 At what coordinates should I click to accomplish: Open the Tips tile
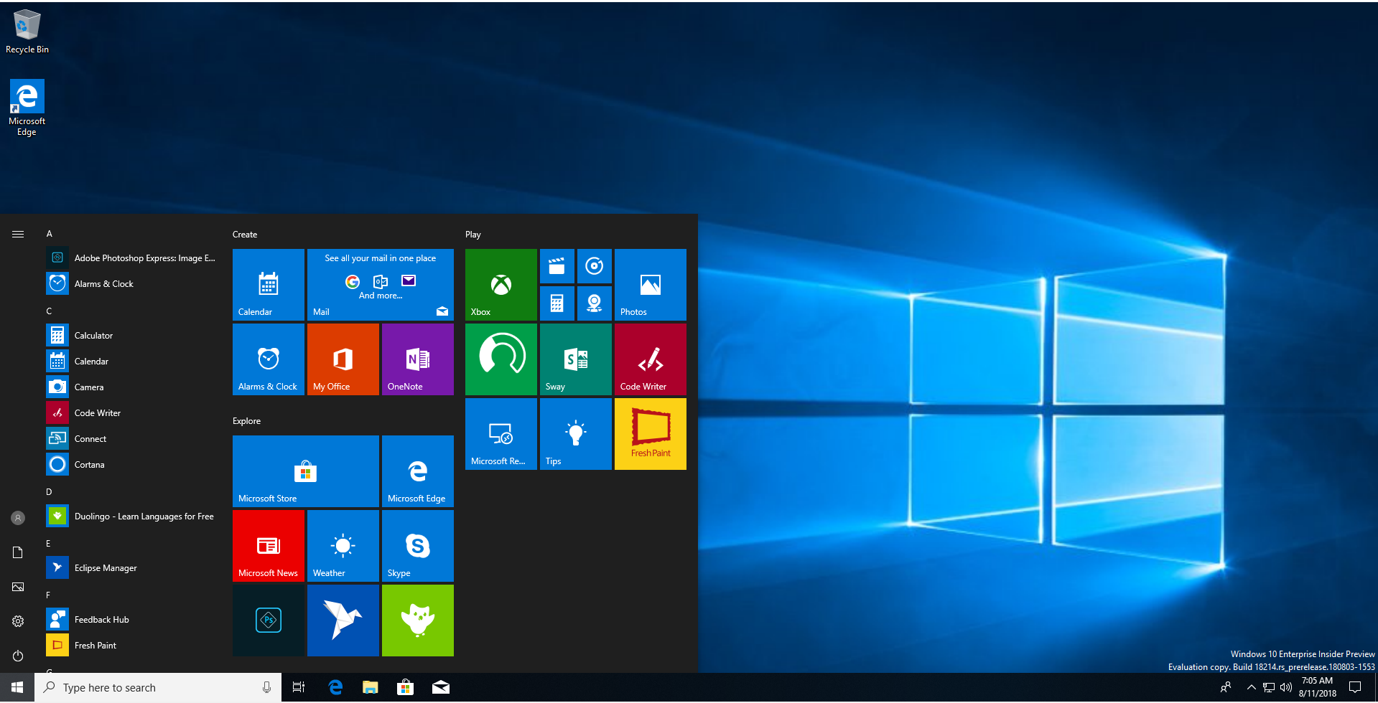(x=576, y=434)
